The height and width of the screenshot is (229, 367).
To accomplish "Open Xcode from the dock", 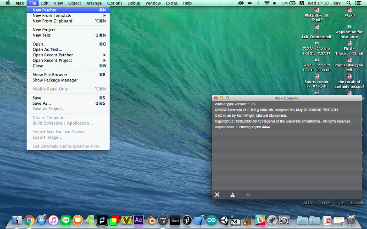I will (x=199, y=220).
